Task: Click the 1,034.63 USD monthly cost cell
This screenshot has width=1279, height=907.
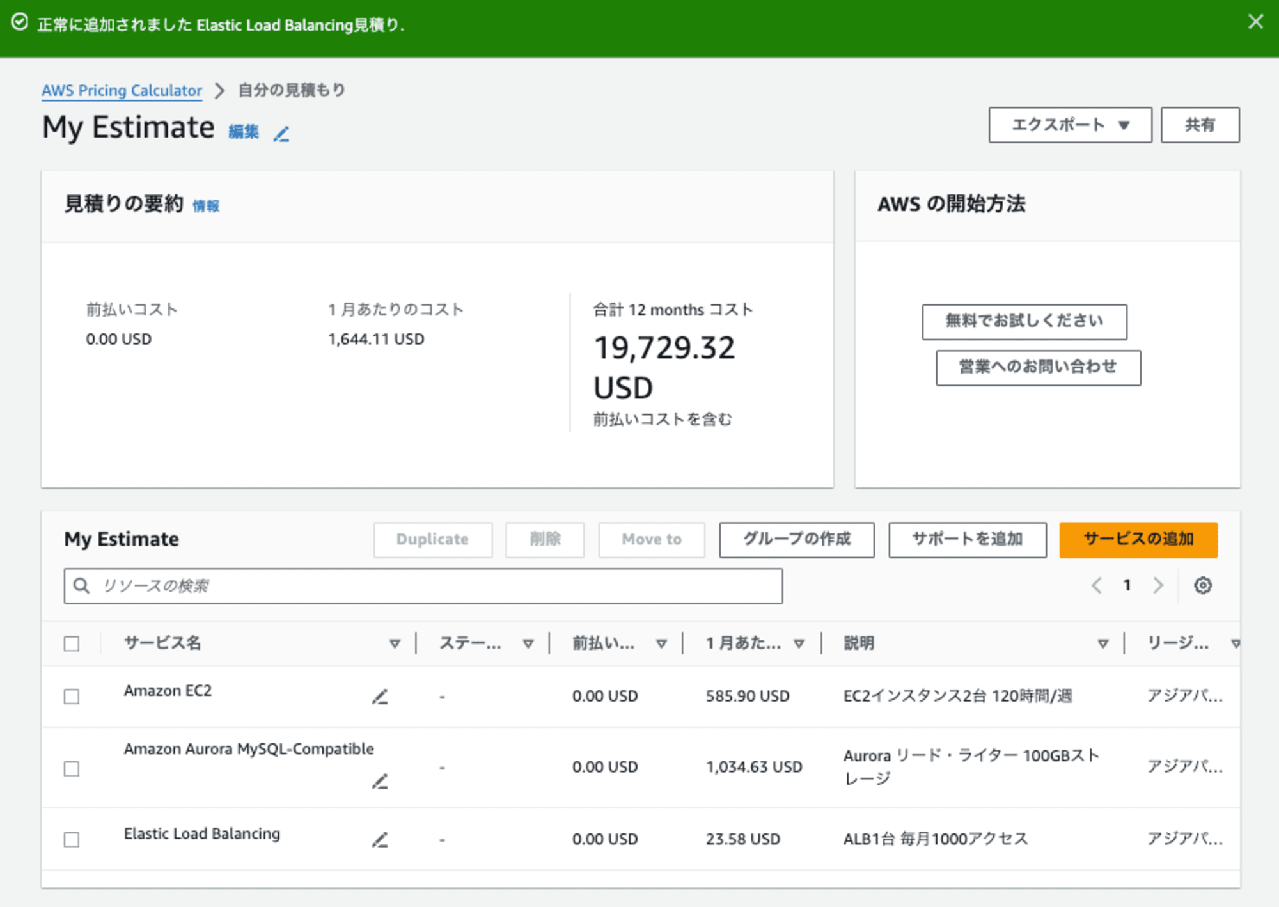Action: 754,767
